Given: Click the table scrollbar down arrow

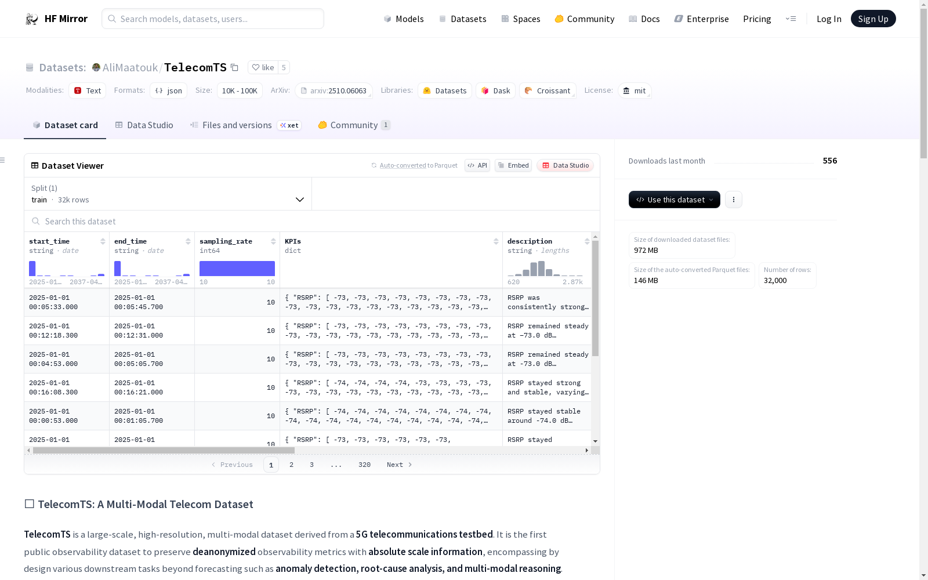Looking at the screenshot, I should 595,441.
